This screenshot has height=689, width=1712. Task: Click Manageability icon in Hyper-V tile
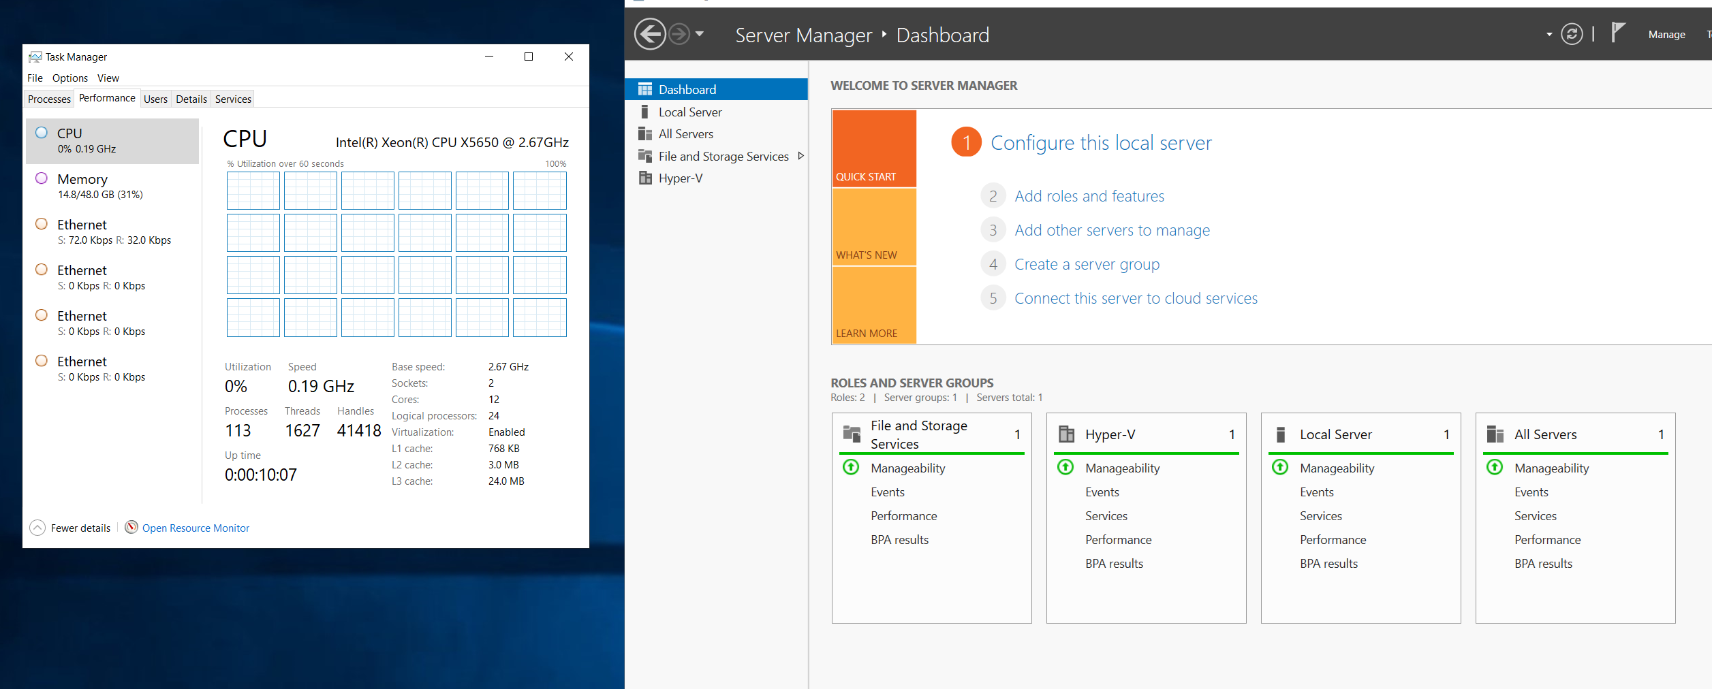point(1065,467)
